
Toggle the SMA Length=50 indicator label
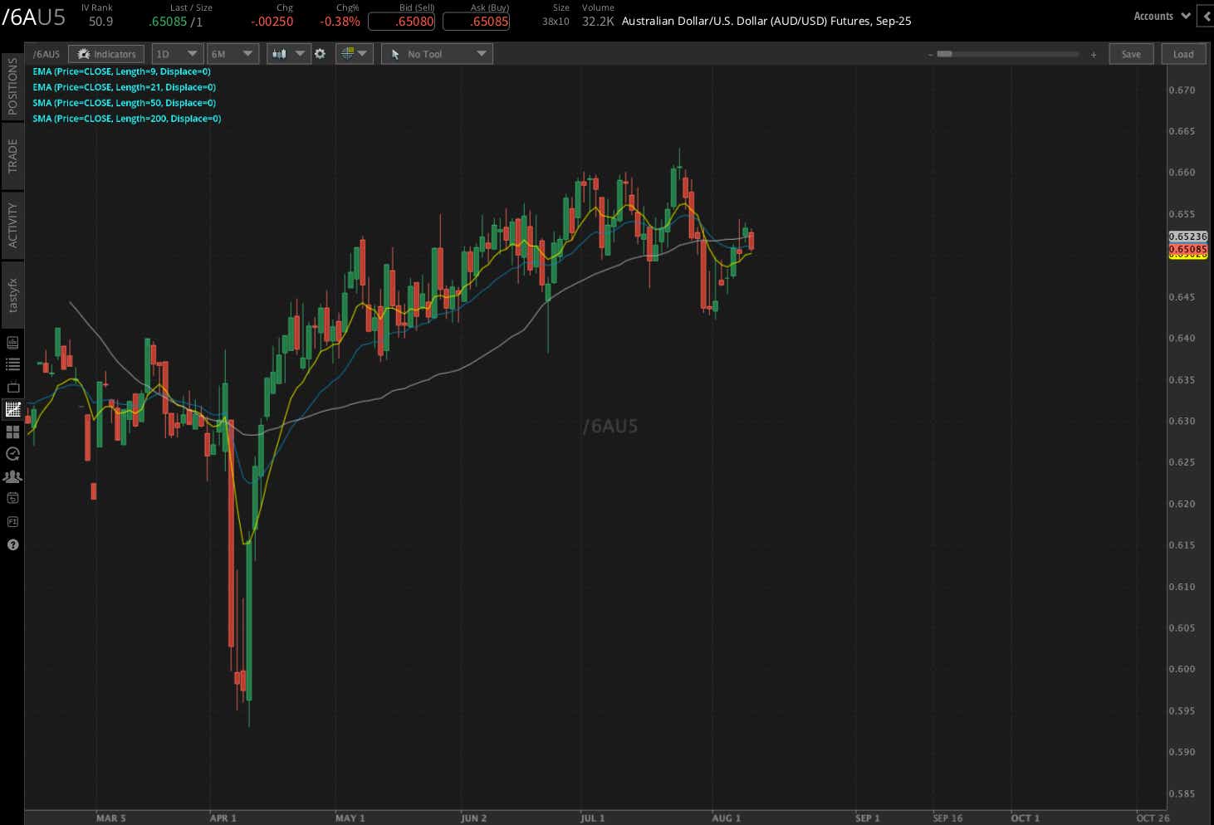tap(124, 102)
